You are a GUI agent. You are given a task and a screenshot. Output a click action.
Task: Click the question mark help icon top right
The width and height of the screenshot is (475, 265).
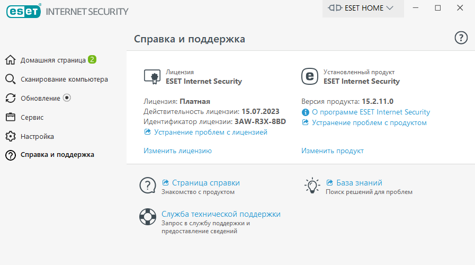click(x=461, y=38)
